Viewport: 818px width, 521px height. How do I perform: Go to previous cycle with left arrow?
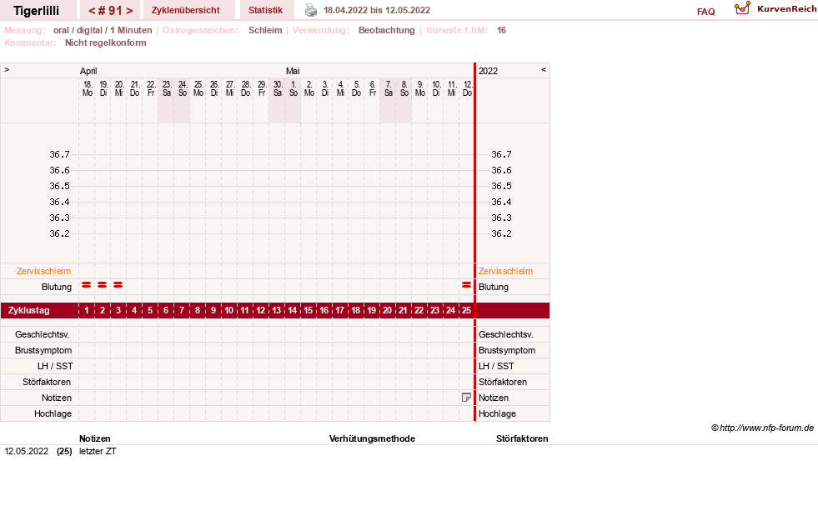92,11
